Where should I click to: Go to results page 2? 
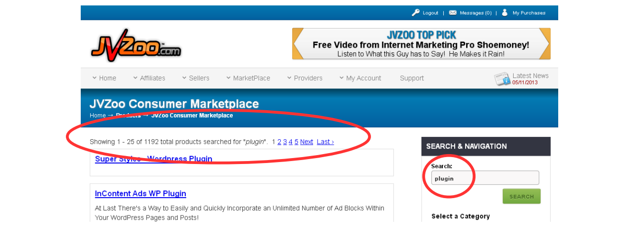279,142
